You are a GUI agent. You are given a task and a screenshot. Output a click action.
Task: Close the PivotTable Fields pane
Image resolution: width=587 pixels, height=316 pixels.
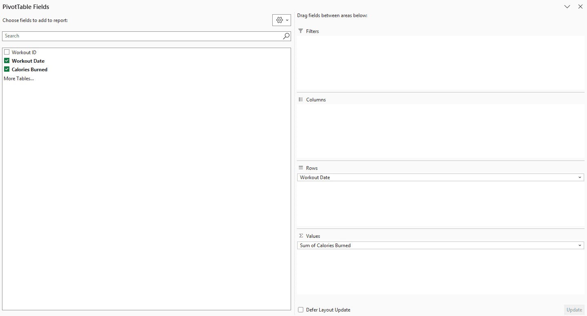pos(580,7)
